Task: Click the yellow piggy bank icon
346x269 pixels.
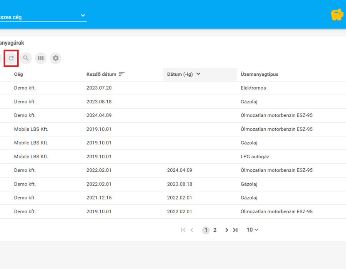Action: [337, 15]
